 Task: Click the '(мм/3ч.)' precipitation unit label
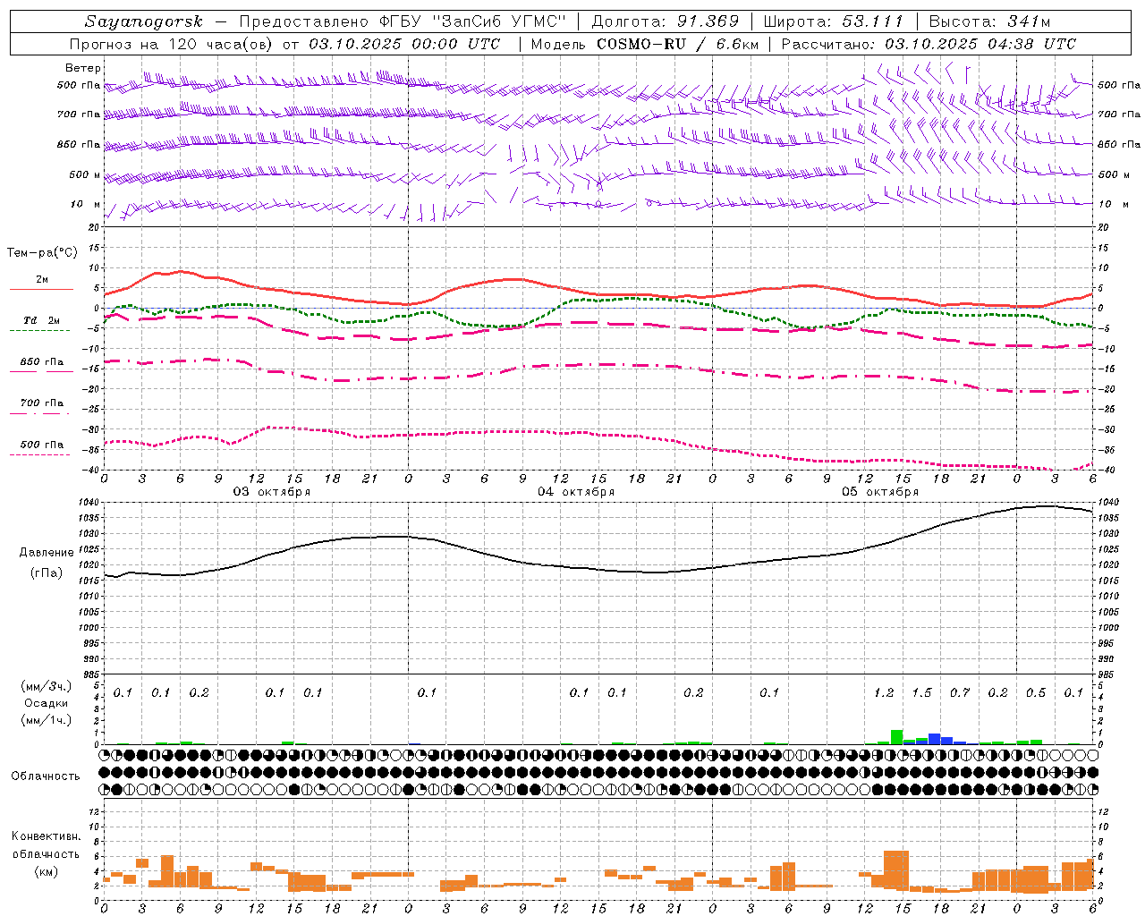click(x=47, y=686)
